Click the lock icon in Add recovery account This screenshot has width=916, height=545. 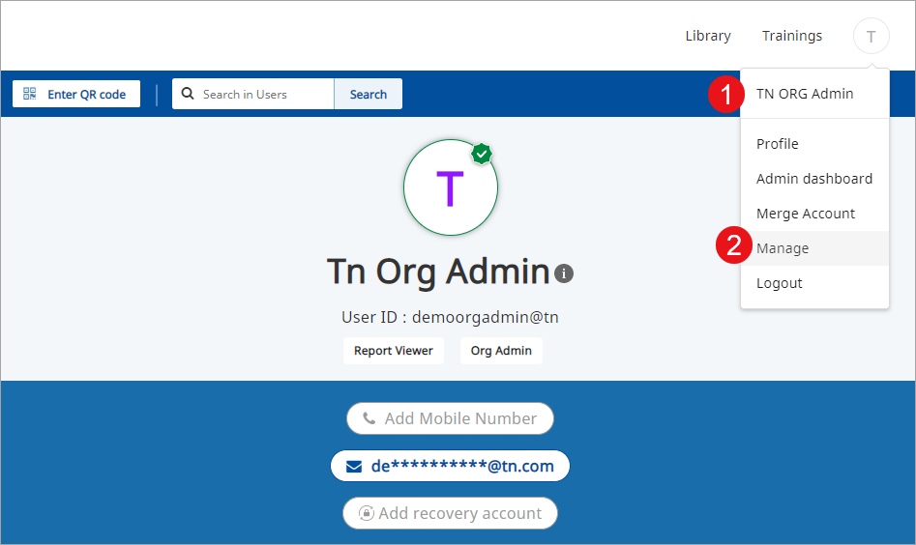[x=367, y=513]
